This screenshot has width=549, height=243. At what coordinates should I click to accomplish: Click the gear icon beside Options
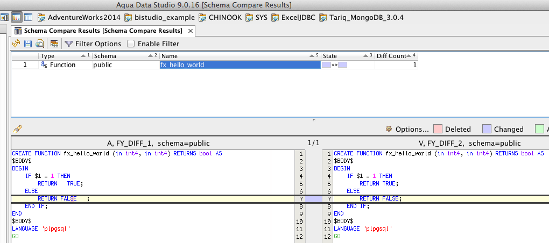tap(389, 129)
